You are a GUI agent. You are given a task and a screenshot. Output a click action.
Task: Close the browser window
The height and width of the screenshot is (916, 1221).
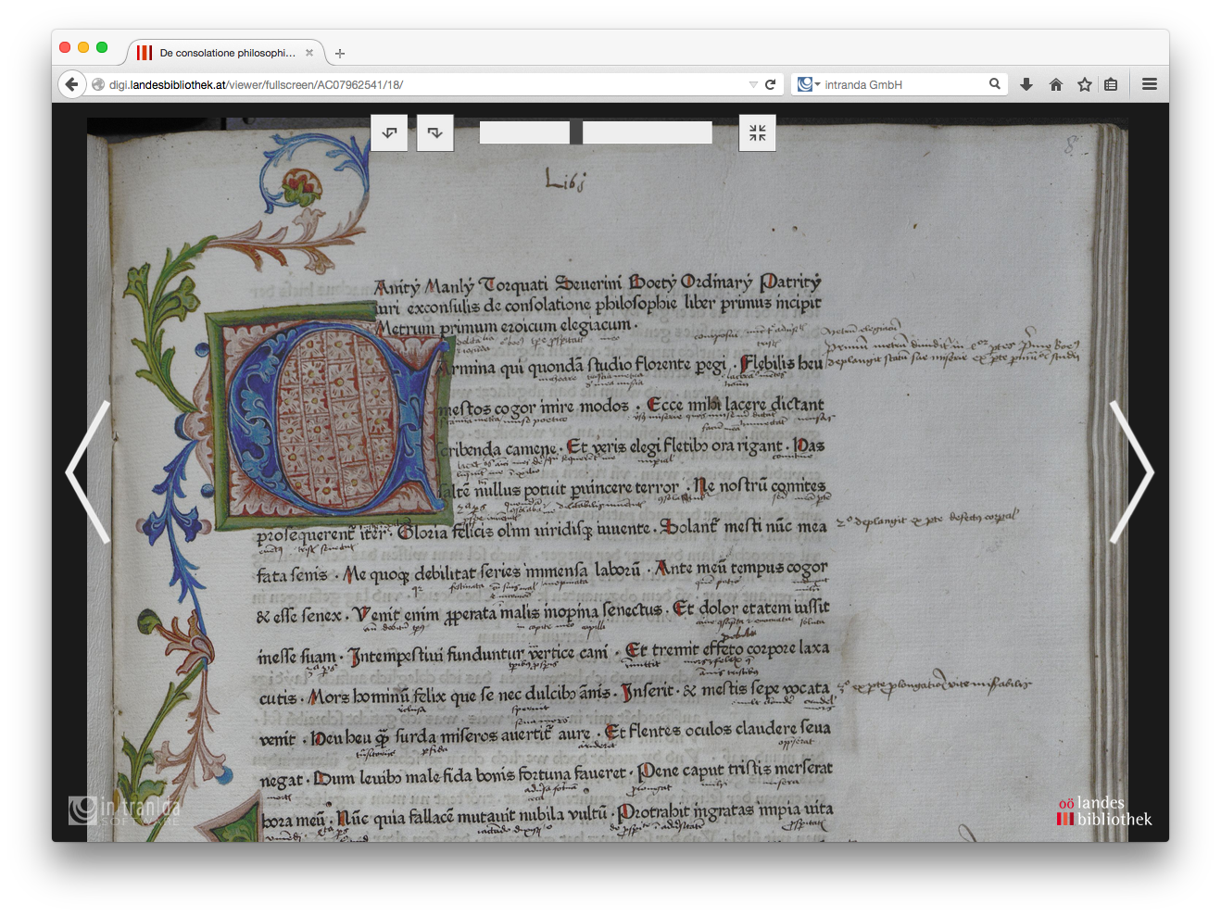pos(65,47)
